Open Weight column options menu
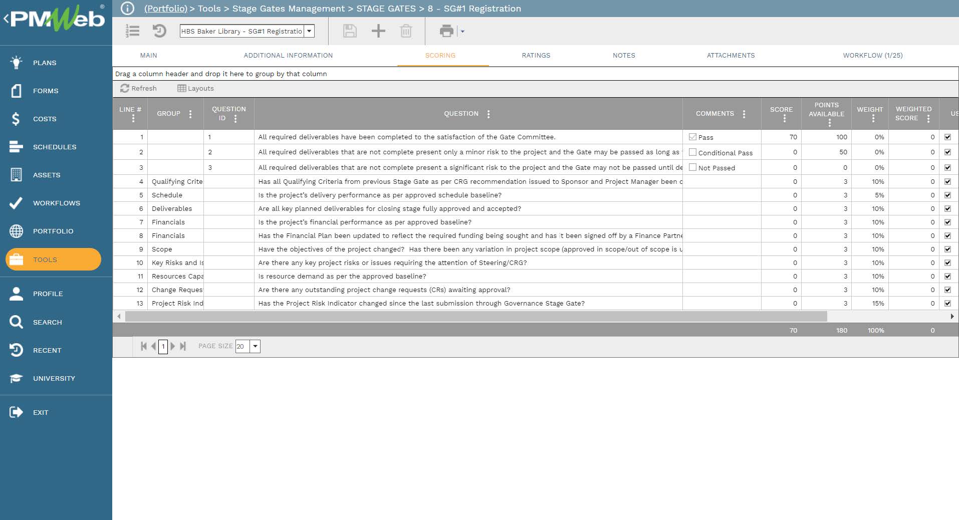The image size is (959, 520). (x=873, y=119)
